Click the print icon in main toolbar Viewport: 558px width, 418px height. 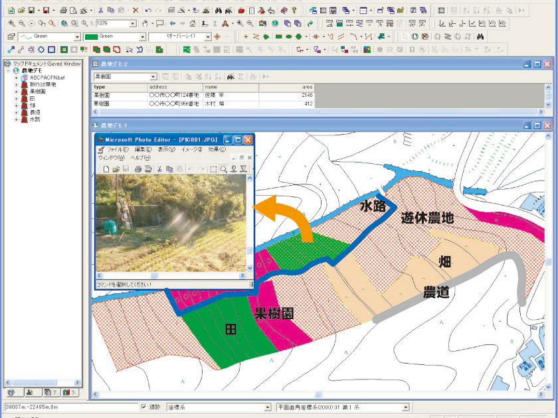tap(63, 11)
